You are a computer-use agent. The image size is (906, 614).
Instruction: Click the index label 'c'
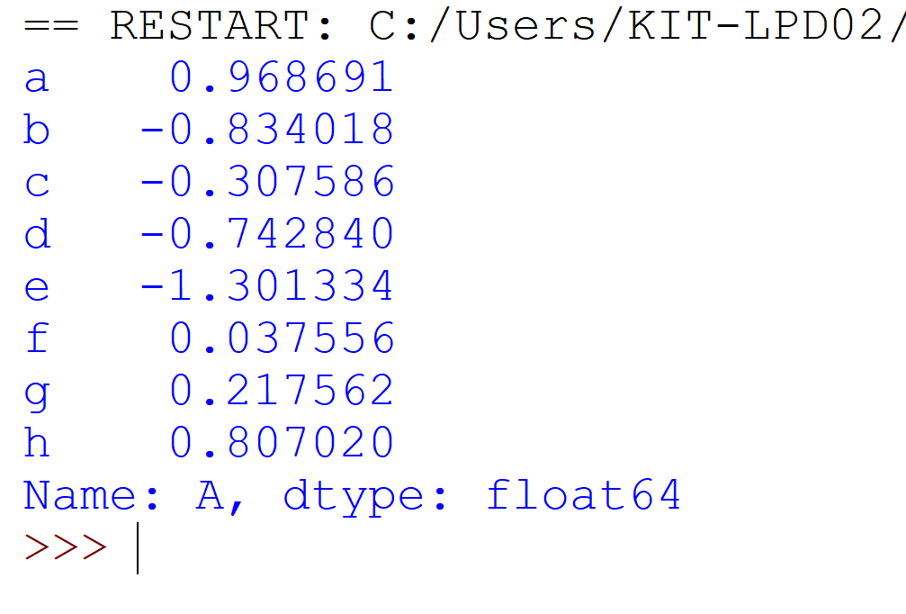click(x=36, y=183)
